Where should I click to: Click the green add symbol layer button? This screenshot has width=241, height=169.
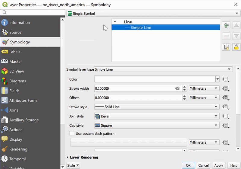pyautogui.click(x=226, y=26)
